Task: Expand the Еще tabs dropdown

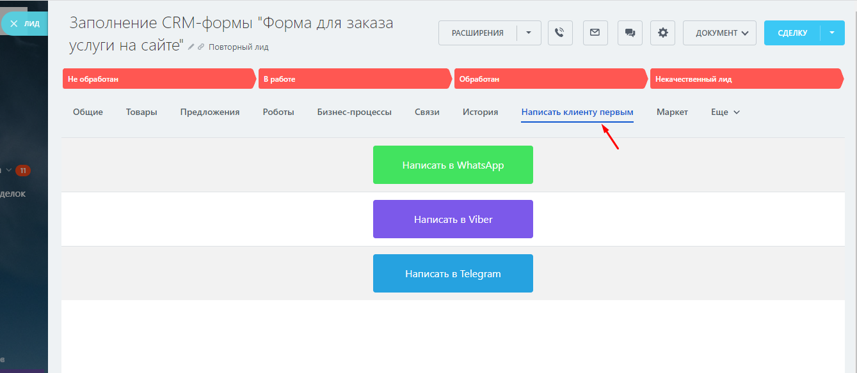Action: click(x=725, y=112)
